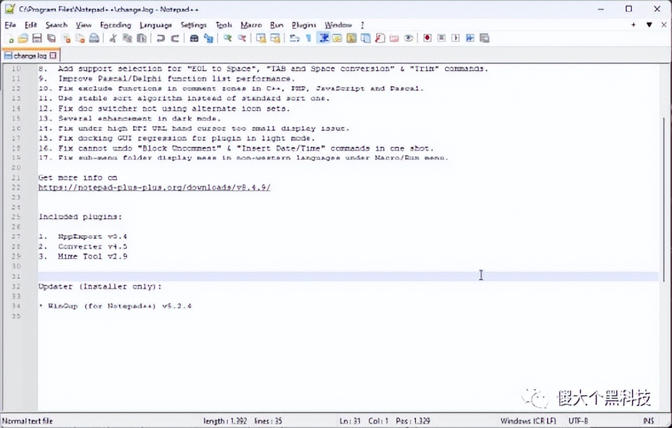
Task: Click the Copy toolbar icon
Action: 127,39
